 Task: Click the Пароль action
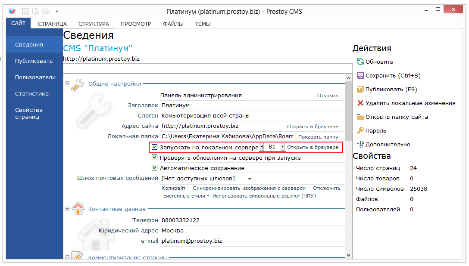[x=376, y=131]
